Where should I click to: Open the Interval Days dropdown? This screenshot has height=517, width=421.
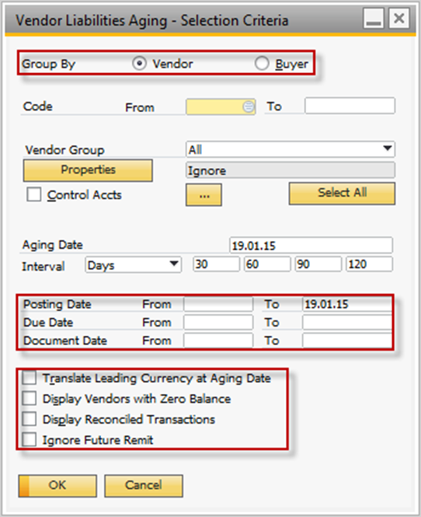[x=174, y=264]
